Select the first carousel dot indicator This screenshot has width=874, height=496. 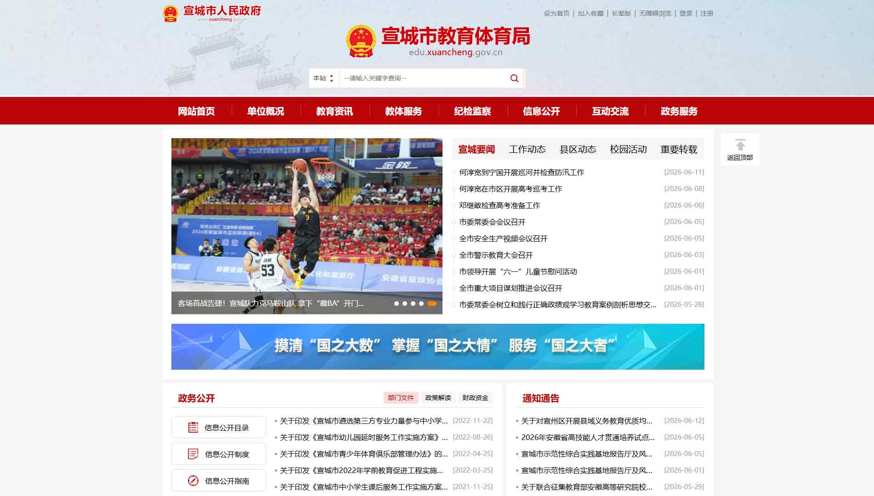[397, 304]
